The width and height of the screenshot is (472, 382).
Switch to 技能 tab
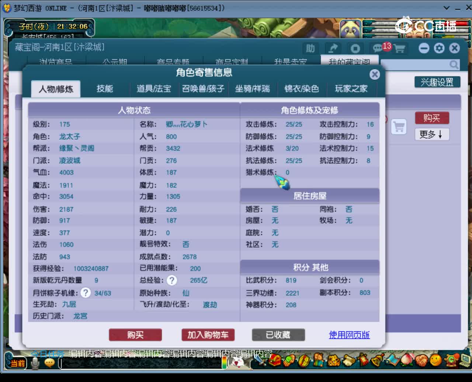click(105, 89)
